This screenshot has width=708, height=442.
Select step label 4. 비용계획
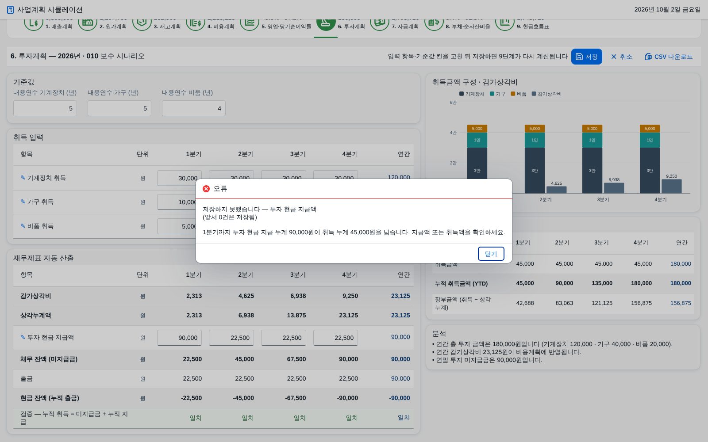tap(221, 27)
